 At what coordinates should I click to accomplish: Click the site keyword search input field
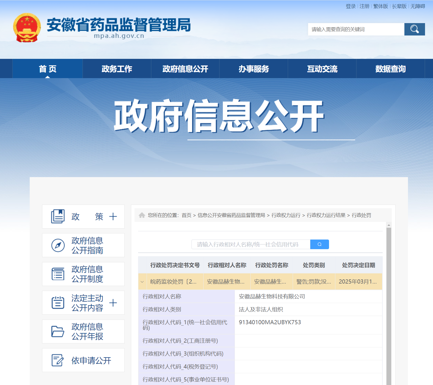pos(356,29)
